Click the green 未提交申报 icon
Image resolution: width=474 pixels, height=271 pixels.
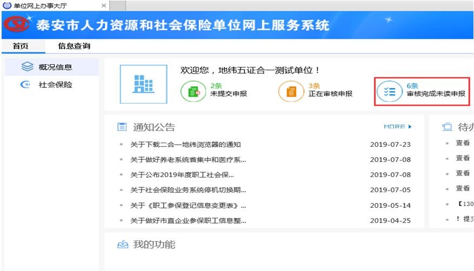193,91
